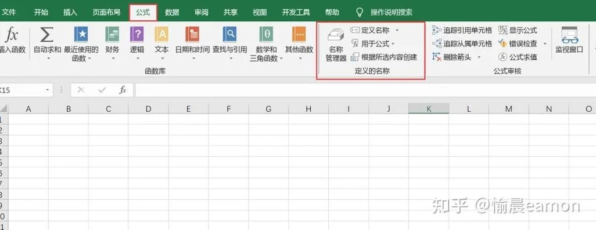Expand the 其他函数 dropdown arrow
The height and width of the screenshot is (230, 596).
[x=300, y=59]
